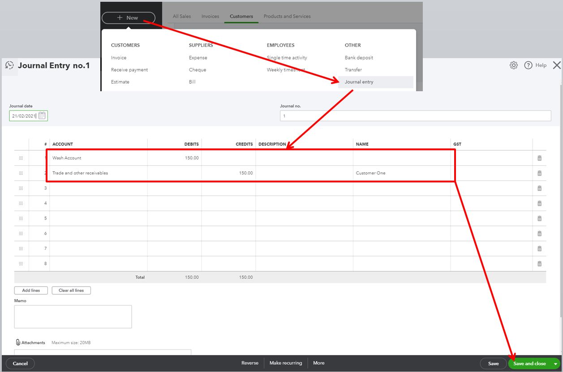563x372 pixels.
Task: Select Receive payment under Customers
Action: [129, 70]
